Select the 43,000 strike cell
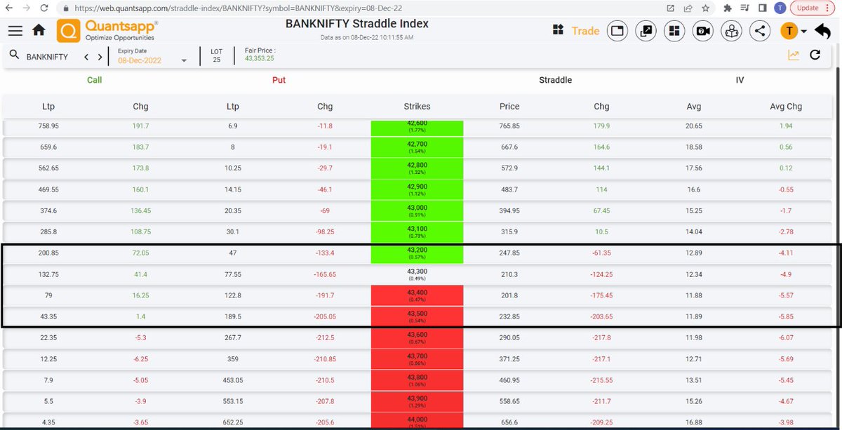 (417, 211)
